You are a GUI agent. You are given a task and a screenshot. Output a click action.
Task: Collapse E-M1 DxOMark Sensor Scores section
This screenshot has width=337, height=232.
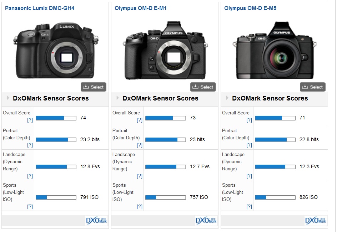tap(117, 98)
